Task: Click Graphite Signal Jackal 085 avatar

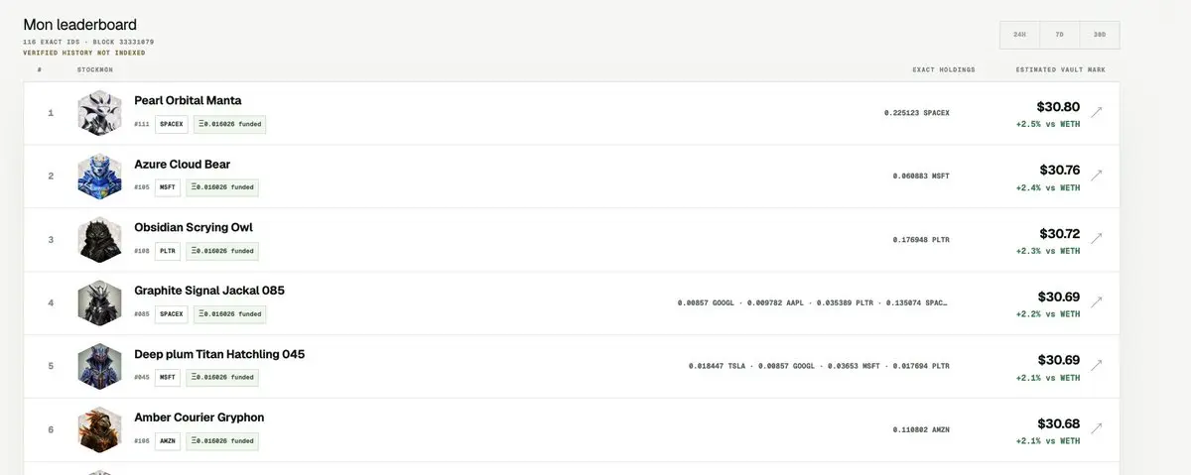Action: click(x=99, y=302)
